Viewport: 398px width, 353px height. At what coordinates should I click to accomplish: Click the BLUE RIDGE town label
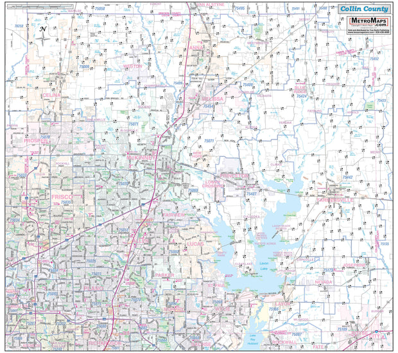[300, 89]
